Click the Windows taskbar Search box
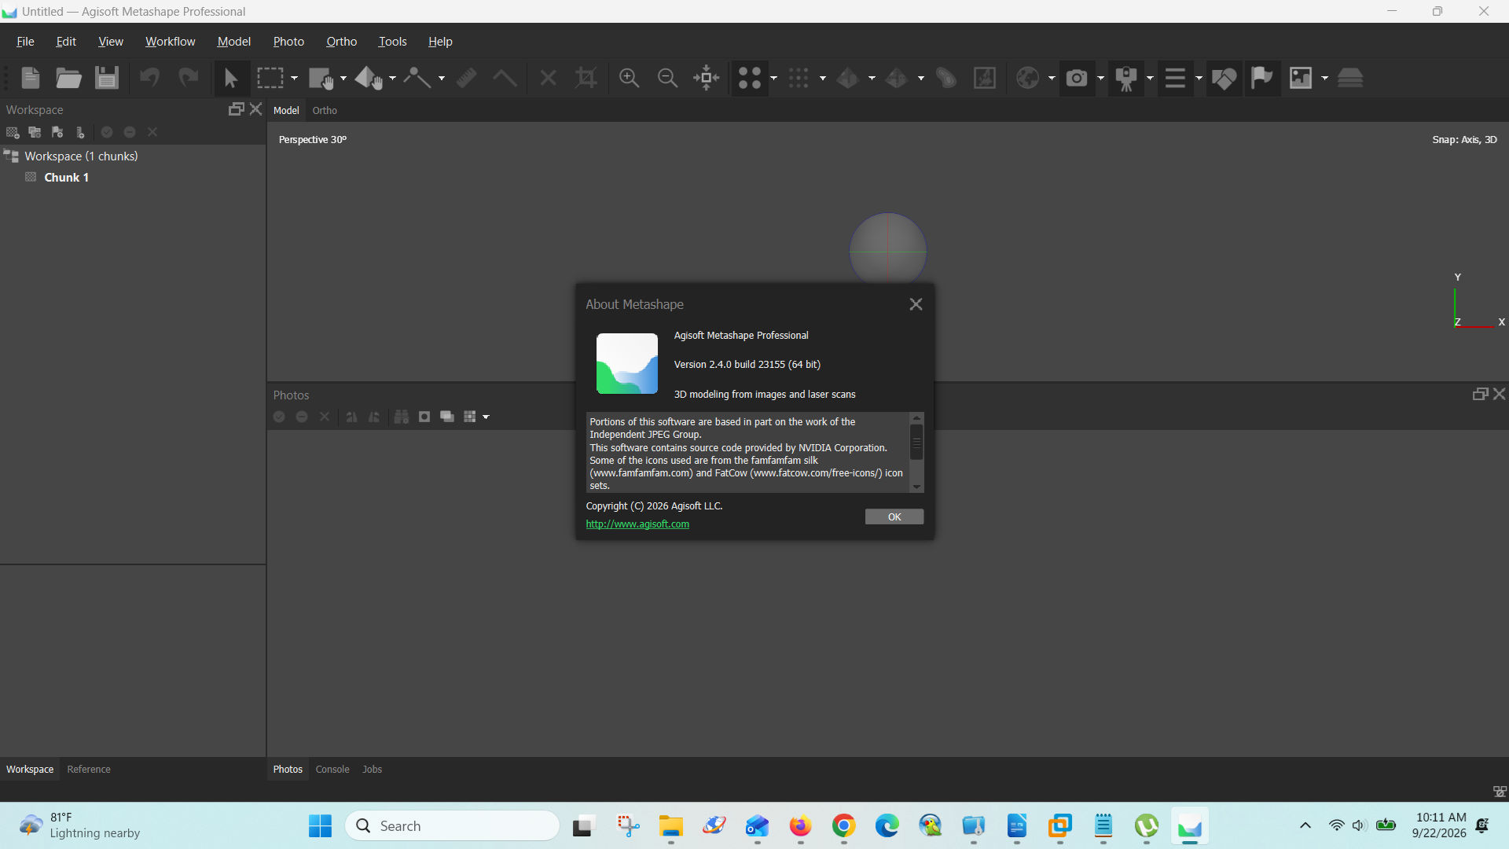Screen dimensions: 1509x849 (453, 826)
